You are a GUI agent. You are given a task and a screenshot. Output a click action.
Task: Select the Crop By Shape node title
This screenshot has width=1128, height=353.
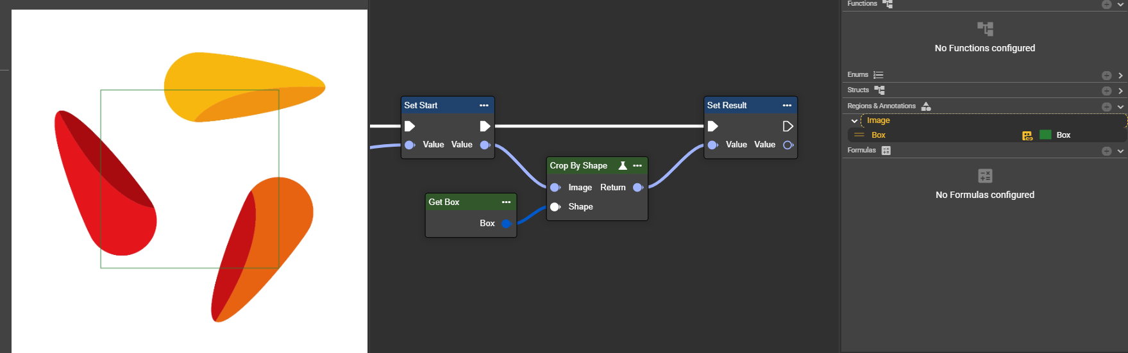pyautogui.click(x=578, y=166)
